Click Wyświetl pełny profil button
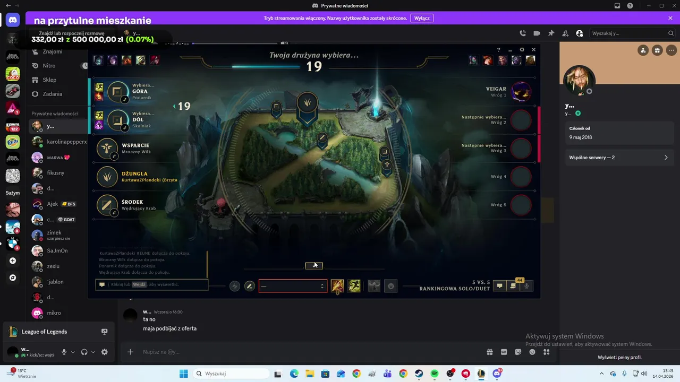The image size is (680, 382). (619, 358)
